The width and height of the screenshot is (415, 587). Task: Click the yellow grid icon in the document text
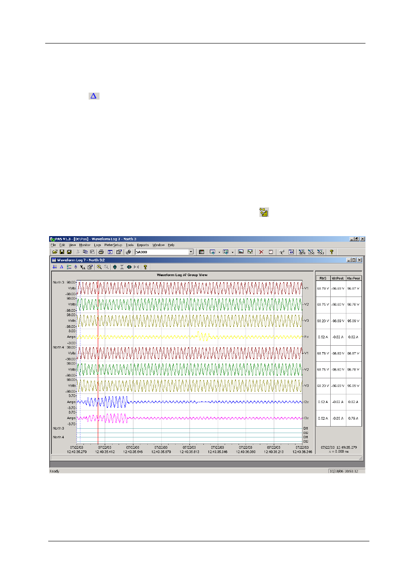[x=264, y=212]
